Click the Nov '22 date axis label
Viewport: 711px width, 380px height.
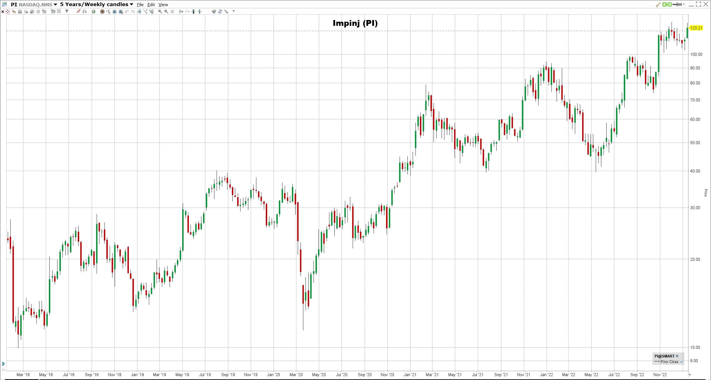tap(660, 374)
